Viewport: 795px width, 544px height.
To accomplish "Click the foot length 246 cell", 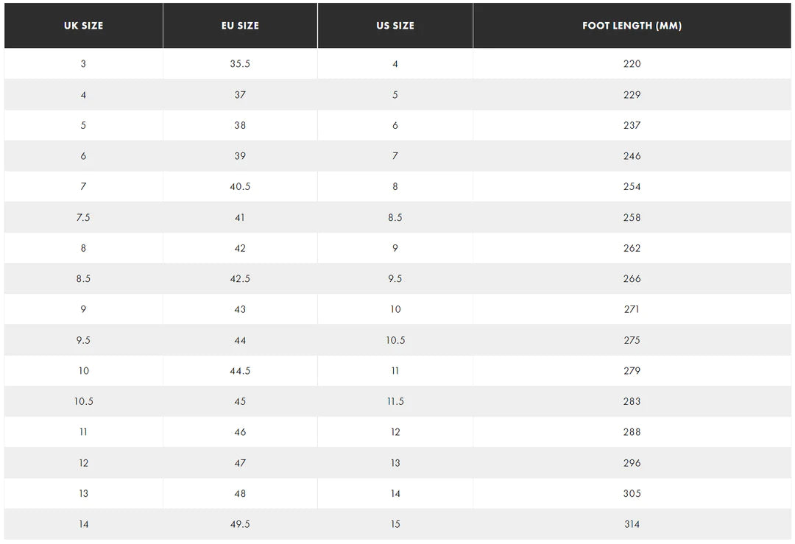I will (x=632, y=156).
